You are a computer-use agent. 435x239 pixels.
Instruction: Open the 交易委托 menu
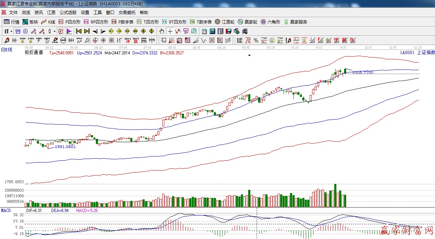[127, 13]
